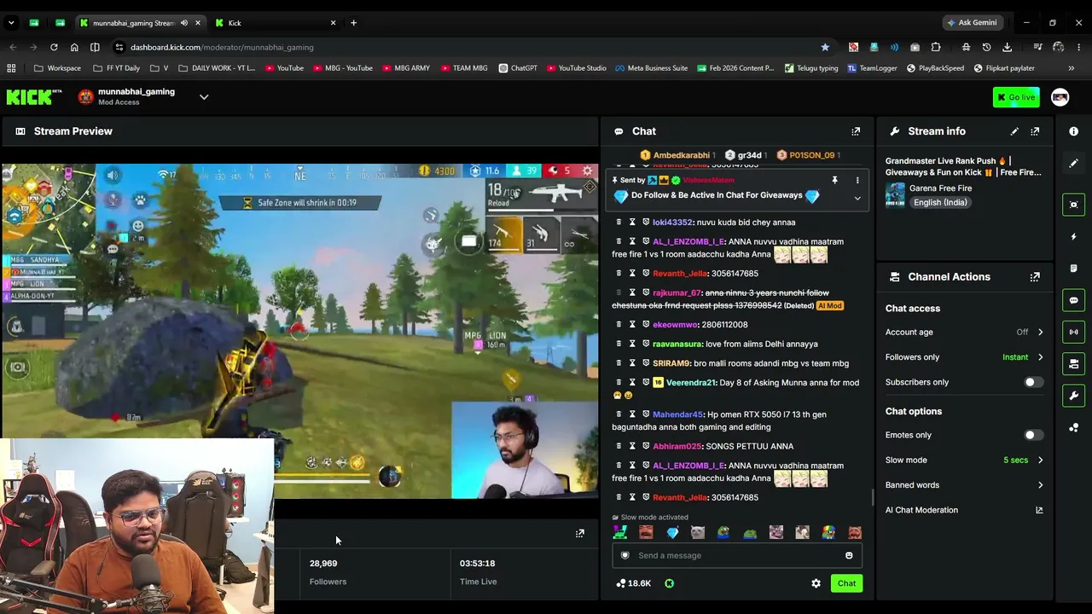The image size is (1092, 614).
Task: Open the profile avatar menu
Action: (x=1060, y=97)
